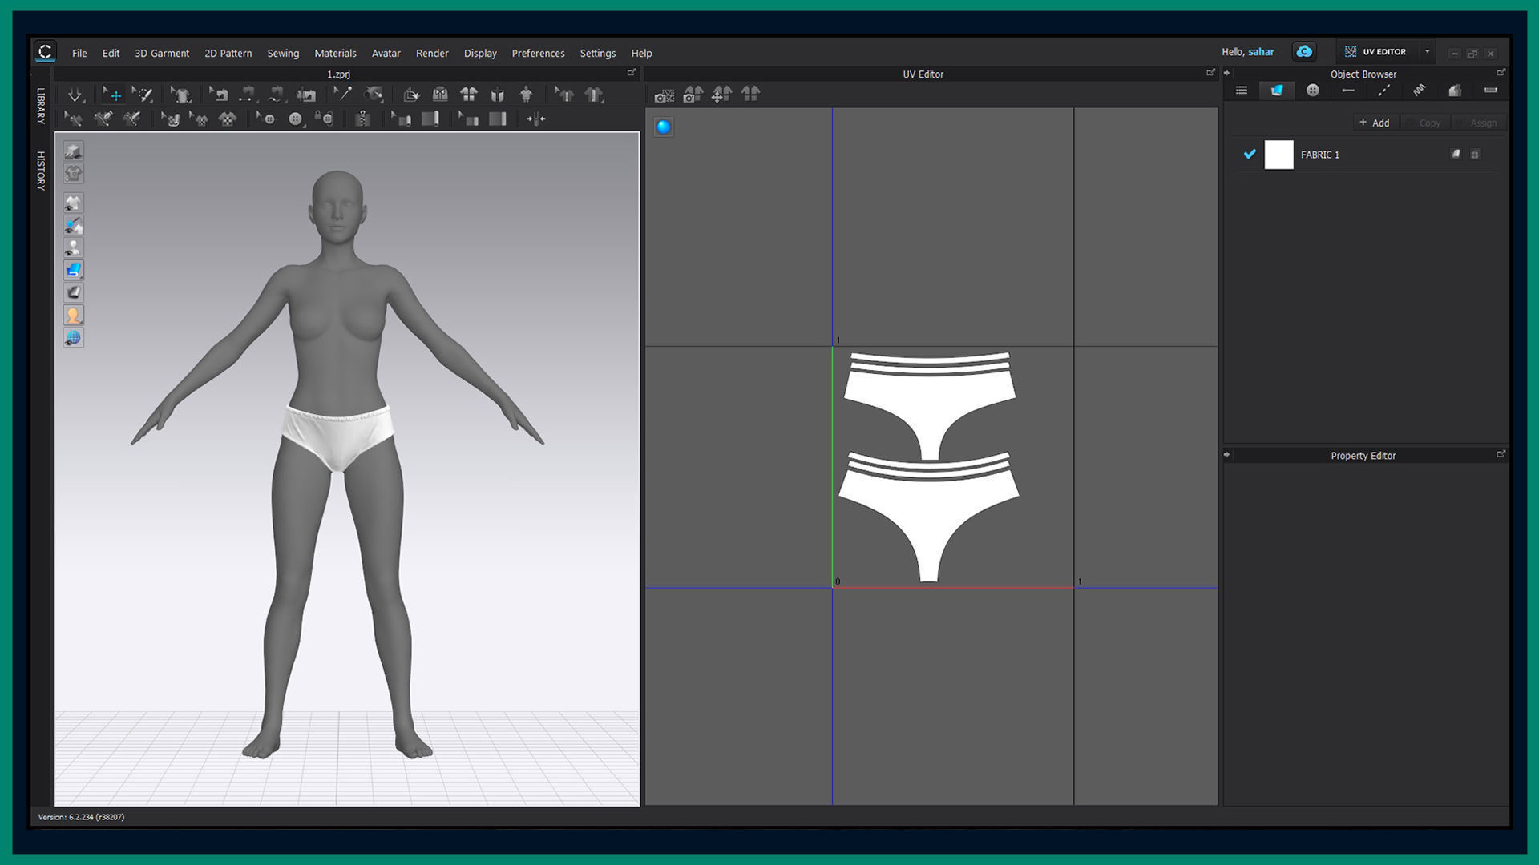The width and height of the screenshot is (1539, 865).
Task: Collapse the Property Editor with arrow
Action: (x=1226, y=455)
